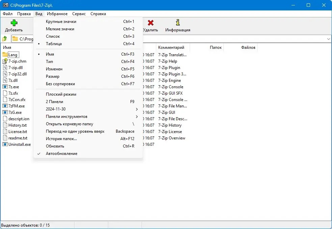The image size is (332, 229).
Task: Open the Файл menu
Action: [8, 14]
